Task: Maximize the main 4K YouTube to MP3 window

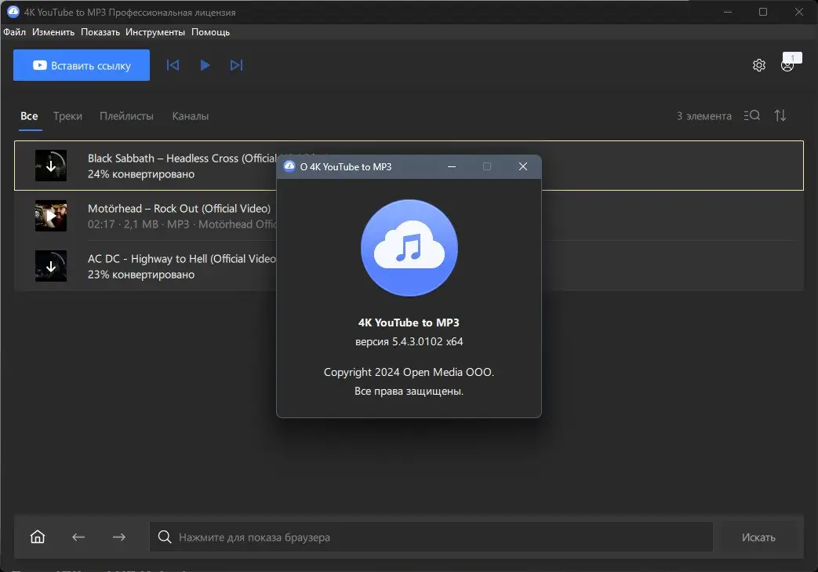Action: click(x=762, y=12)
